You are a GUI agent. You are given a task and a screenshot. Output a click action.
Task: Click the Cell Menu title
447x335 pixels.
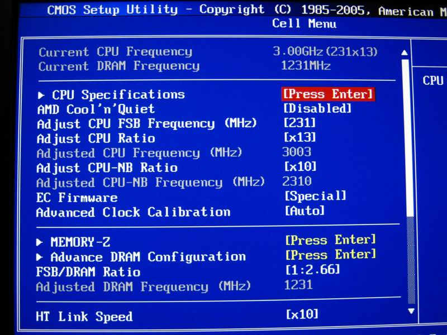304,23
